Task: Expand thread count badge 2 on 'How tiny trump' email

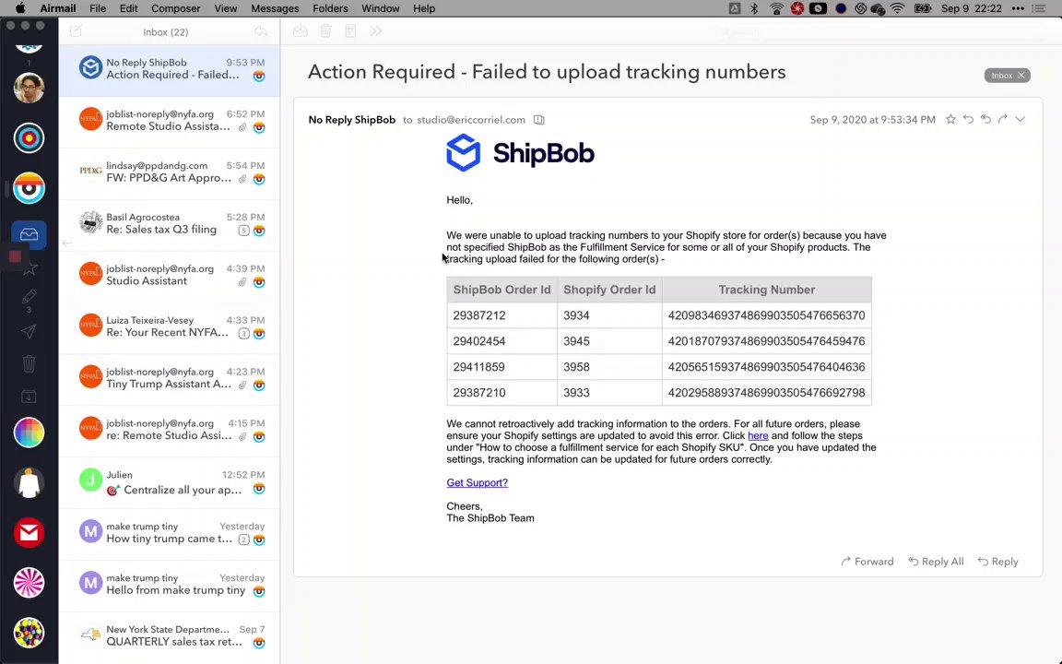Action: click(x=243, y=539)
